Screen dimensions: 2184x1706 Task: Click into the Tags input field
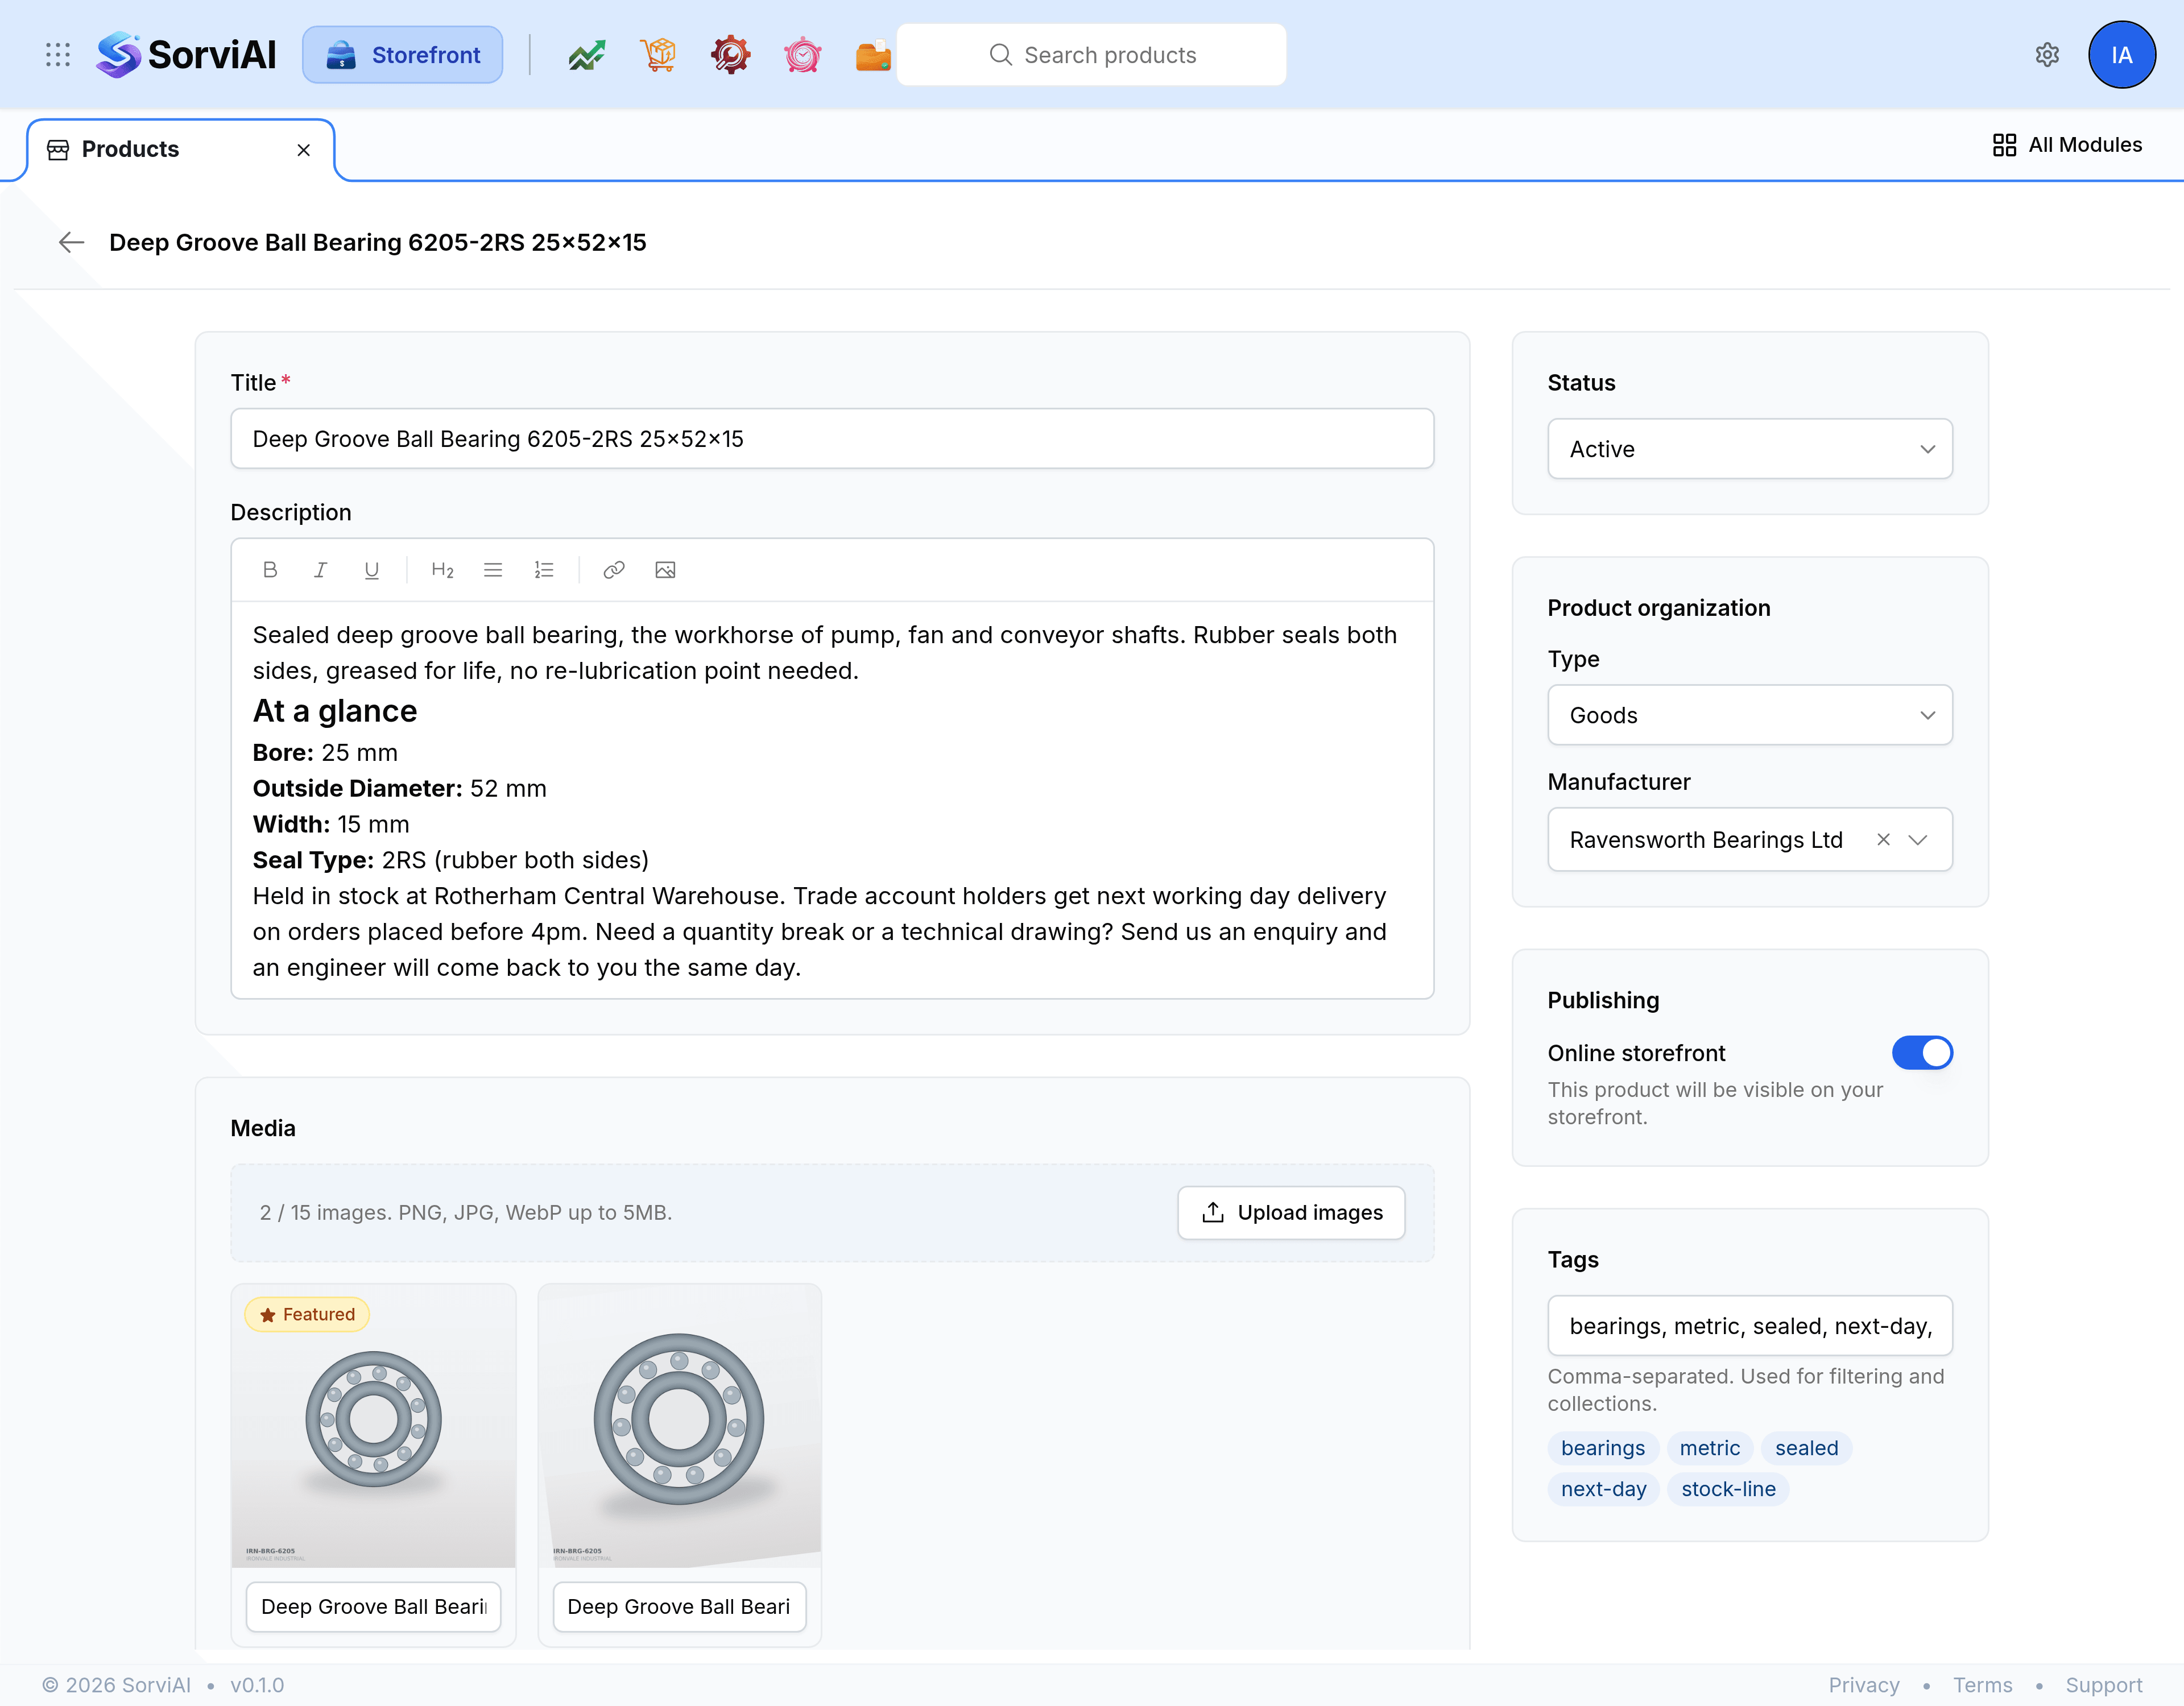click(1749, 1326)
